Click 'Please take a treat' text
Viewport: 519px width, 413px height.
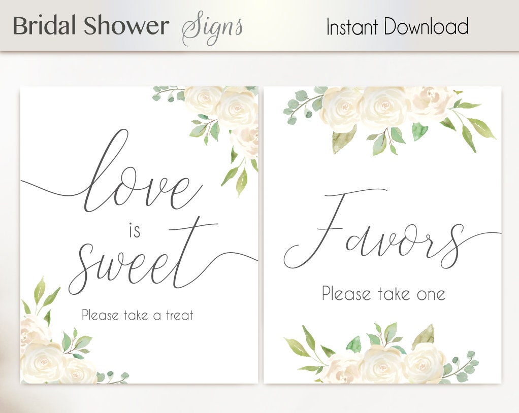pos(137,315)
